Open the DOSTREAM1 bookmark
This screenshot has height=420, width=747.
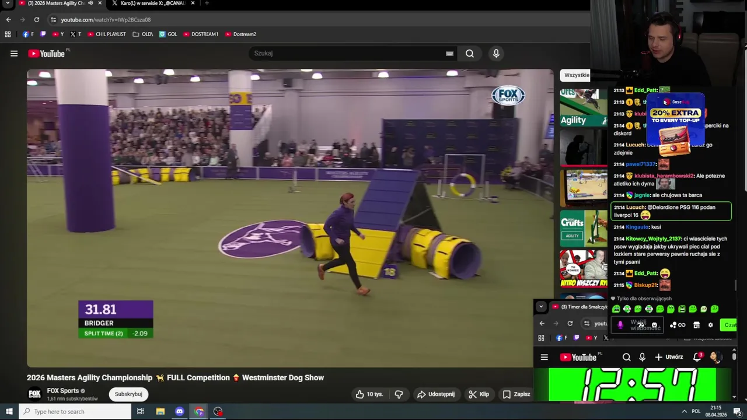pyautogui.click(x=200, y=34)
